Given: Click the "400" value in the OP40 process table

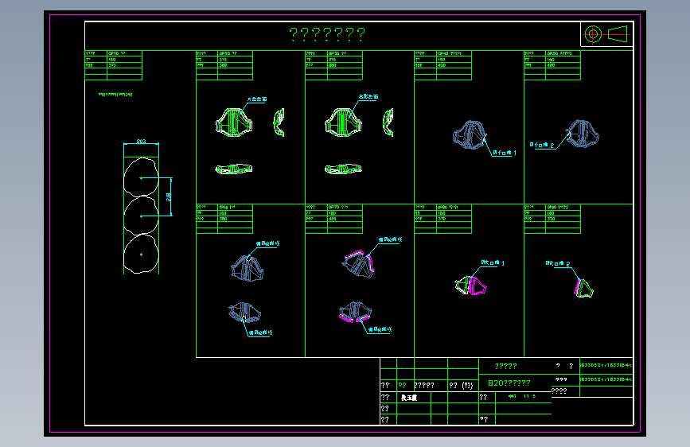Looking at the screenshot, I should (x=442, y=65).
